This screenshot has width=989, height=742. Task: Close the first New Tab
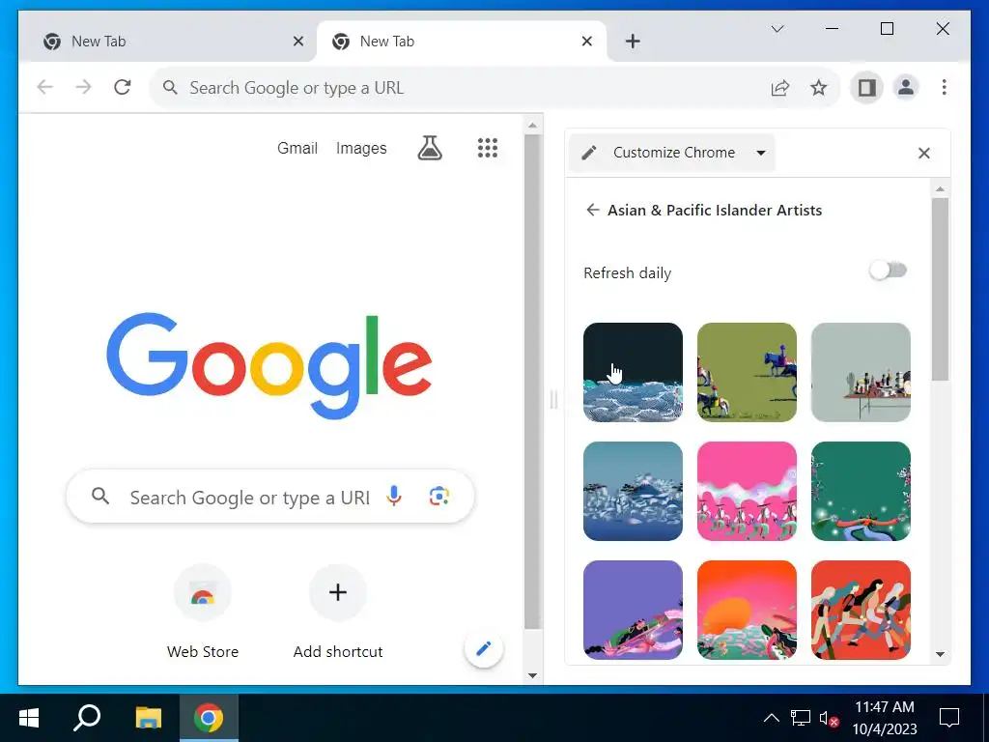tap(298, 42)
